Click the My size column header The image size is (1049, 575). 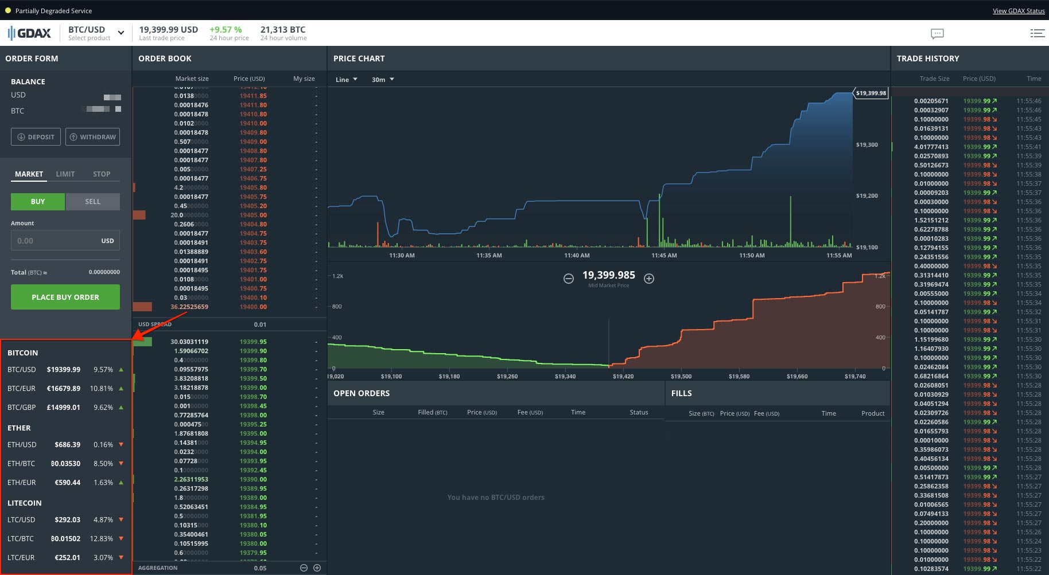click(x=304, y=79)
